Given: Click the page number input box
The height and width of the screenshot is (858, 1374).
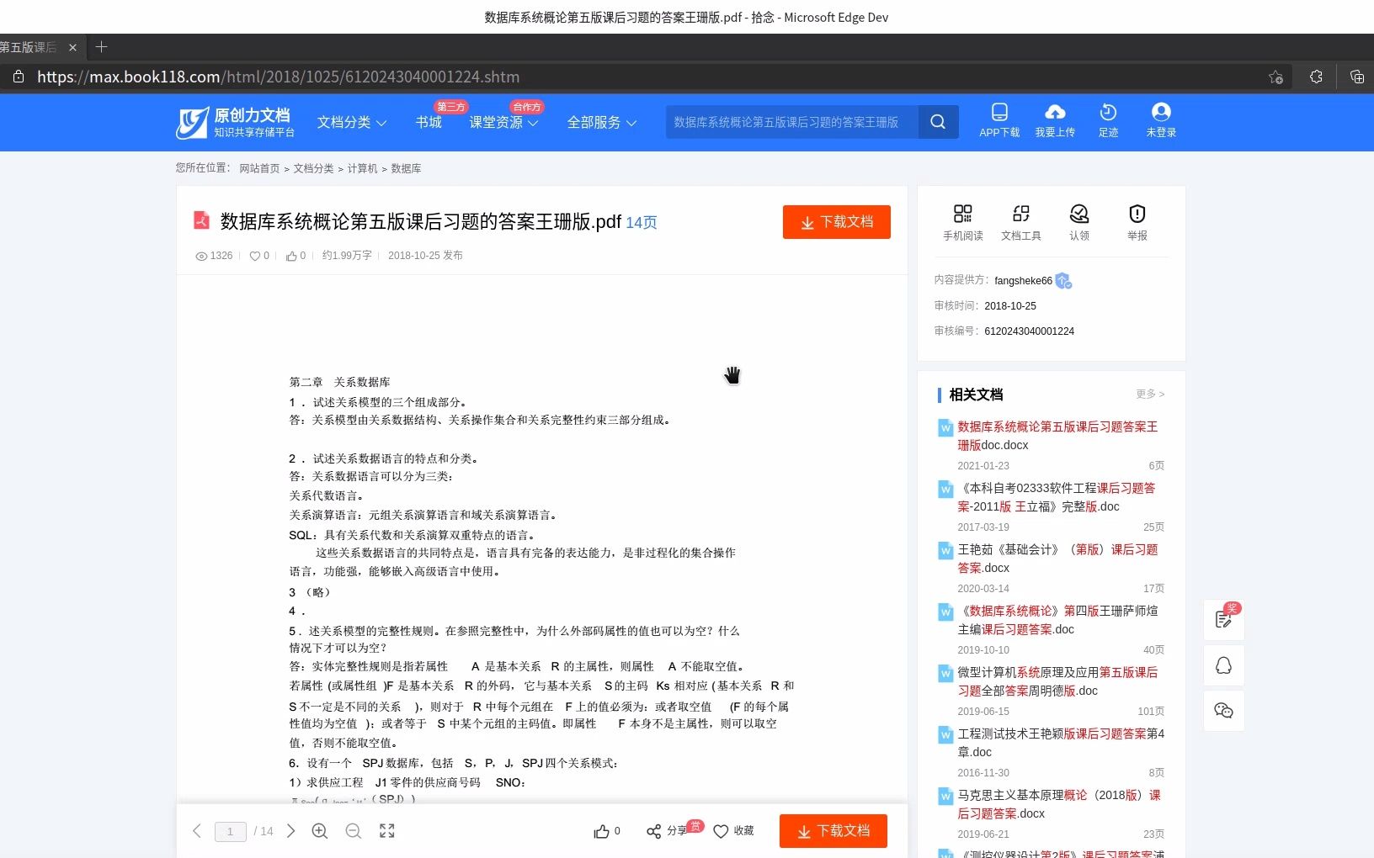Looking at the screenshot, I should click(x=231, y=831).
